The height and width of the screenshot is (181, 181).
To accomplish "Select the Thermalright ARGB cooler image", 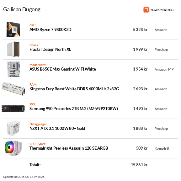I will click(x=13, y=148).
